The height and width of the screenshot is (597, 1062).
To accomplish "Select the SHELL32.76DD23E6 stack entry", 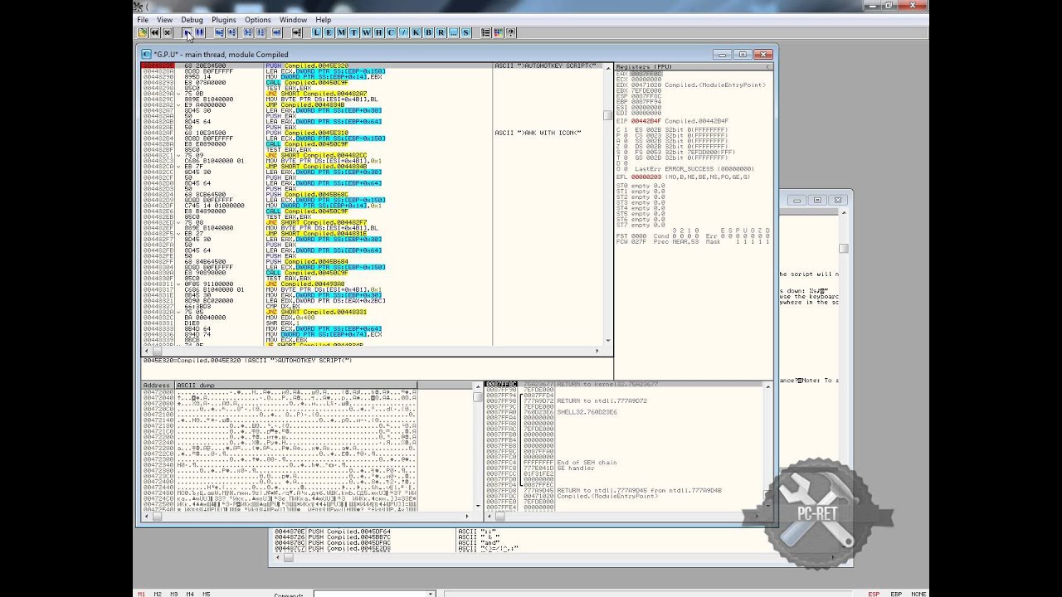I will (587, 412).
